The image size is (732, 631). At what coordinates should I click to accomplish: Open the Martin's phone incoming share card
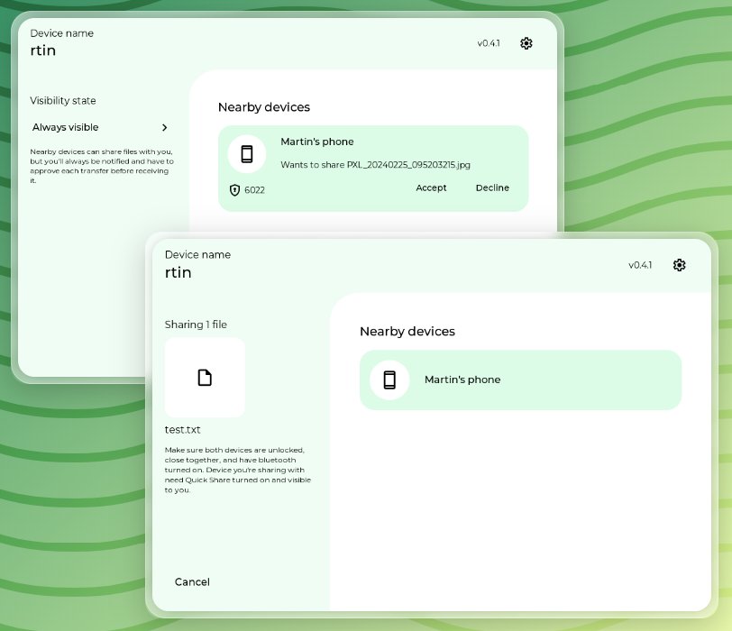[x=372, y=165]
